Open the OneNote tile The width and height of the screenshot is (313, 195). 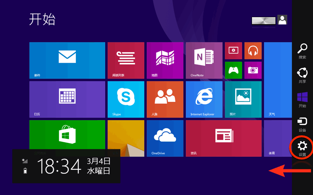204,60
